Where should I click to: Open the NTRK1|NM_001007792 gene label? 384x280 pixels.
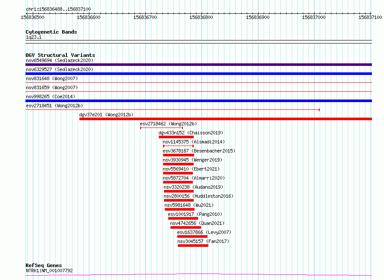click(49, 271)
